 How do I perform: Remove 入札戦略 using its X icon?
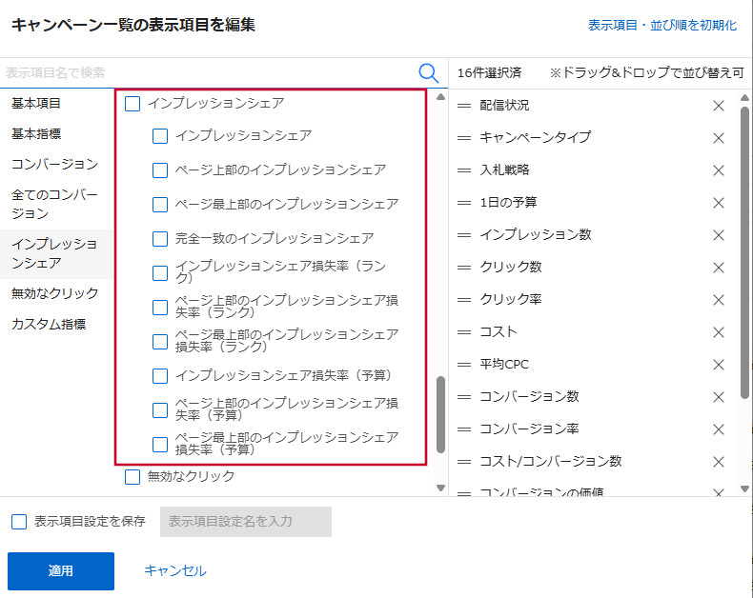719,170
